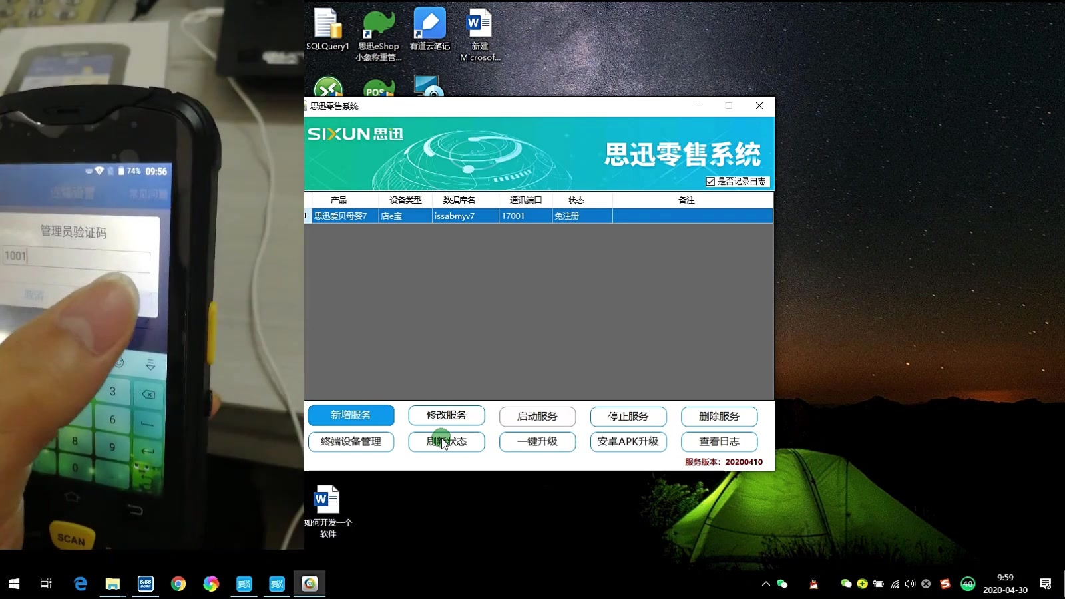
Task: Switch to the SISS app on the taskbar
Action: pos(145,584)
